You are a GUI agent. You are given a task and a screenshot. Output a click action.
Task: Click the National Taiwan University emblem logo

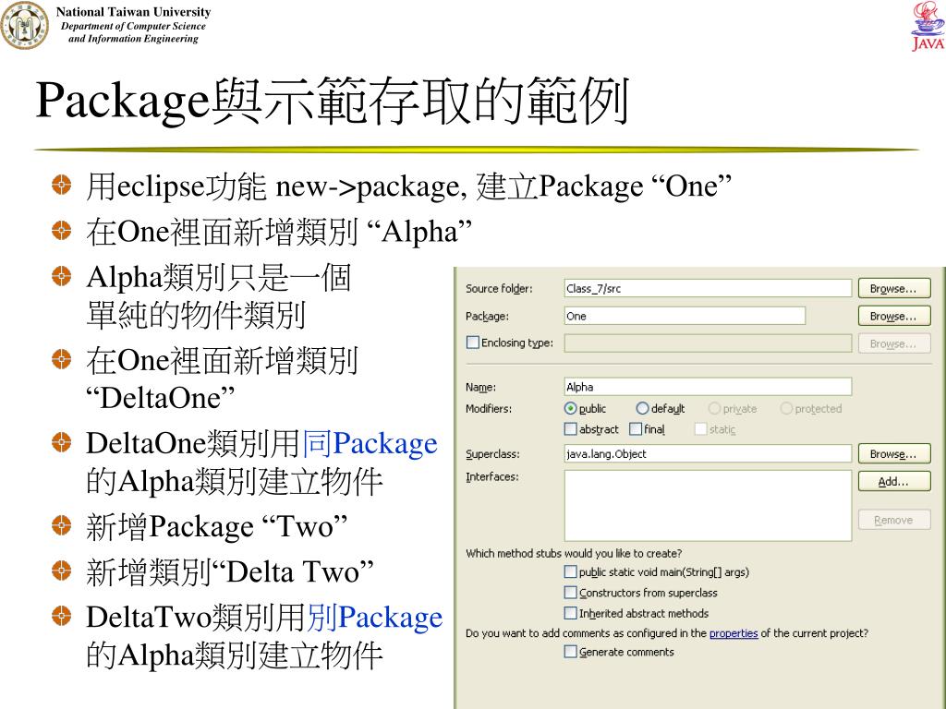(x=25, y=25)
